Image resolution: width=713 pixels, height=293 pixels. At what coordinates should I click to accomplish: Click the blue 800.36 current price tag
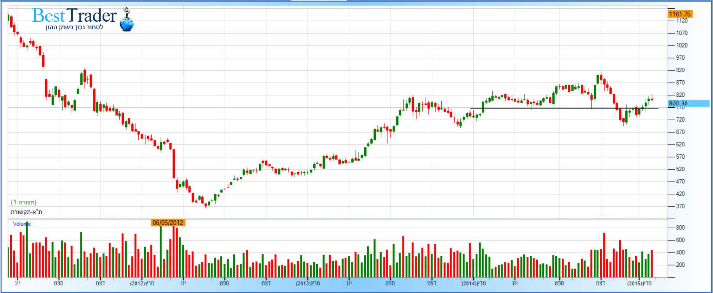(678, 103)
